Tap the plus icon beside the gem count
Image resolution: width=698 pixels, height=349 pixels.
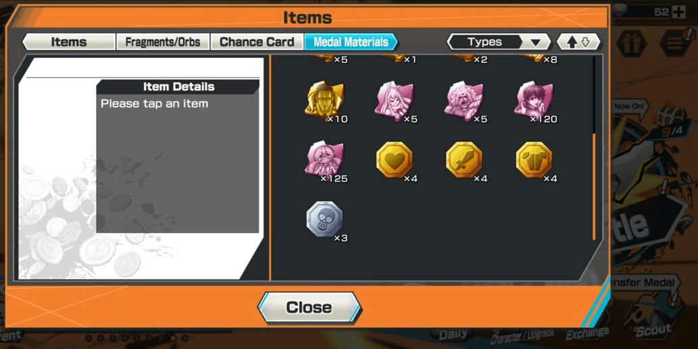click(679, 12)
